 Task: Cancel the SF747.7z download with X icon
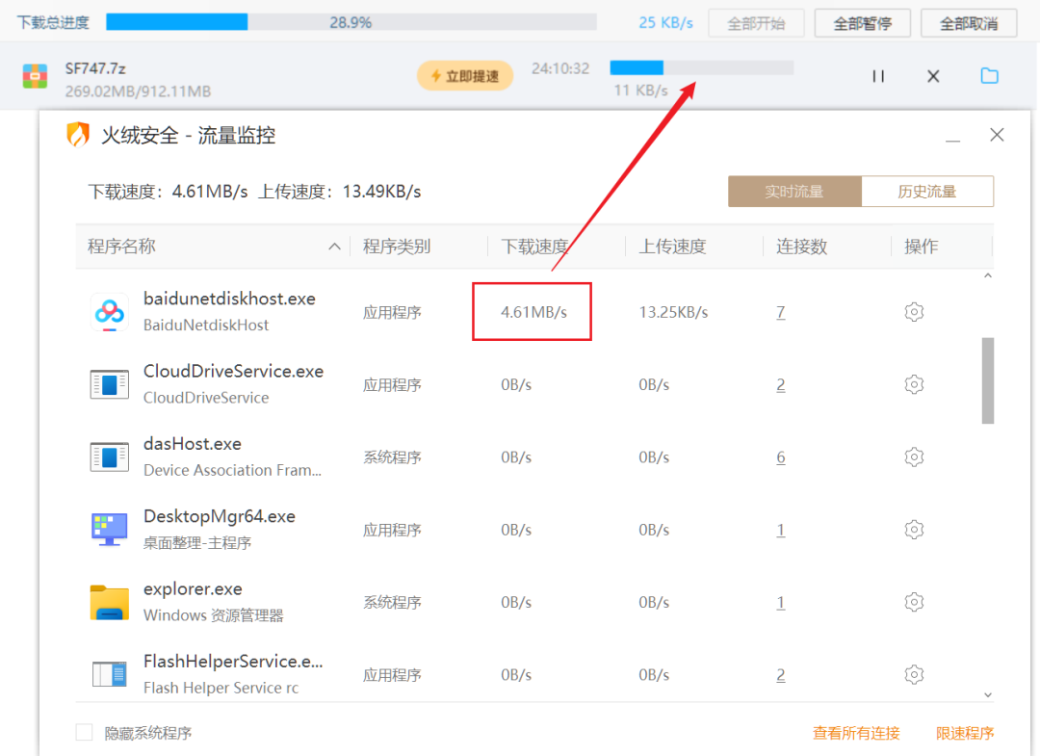(x=933, y=76)
